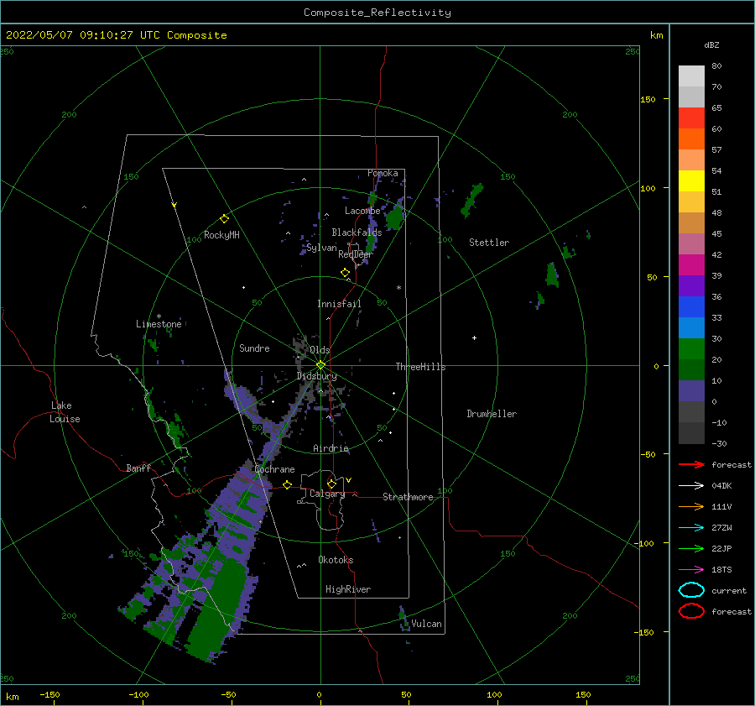Click the yellow diamond marker near RedDeer
Screen dimensions: 755x706
(x=346, y=273)
